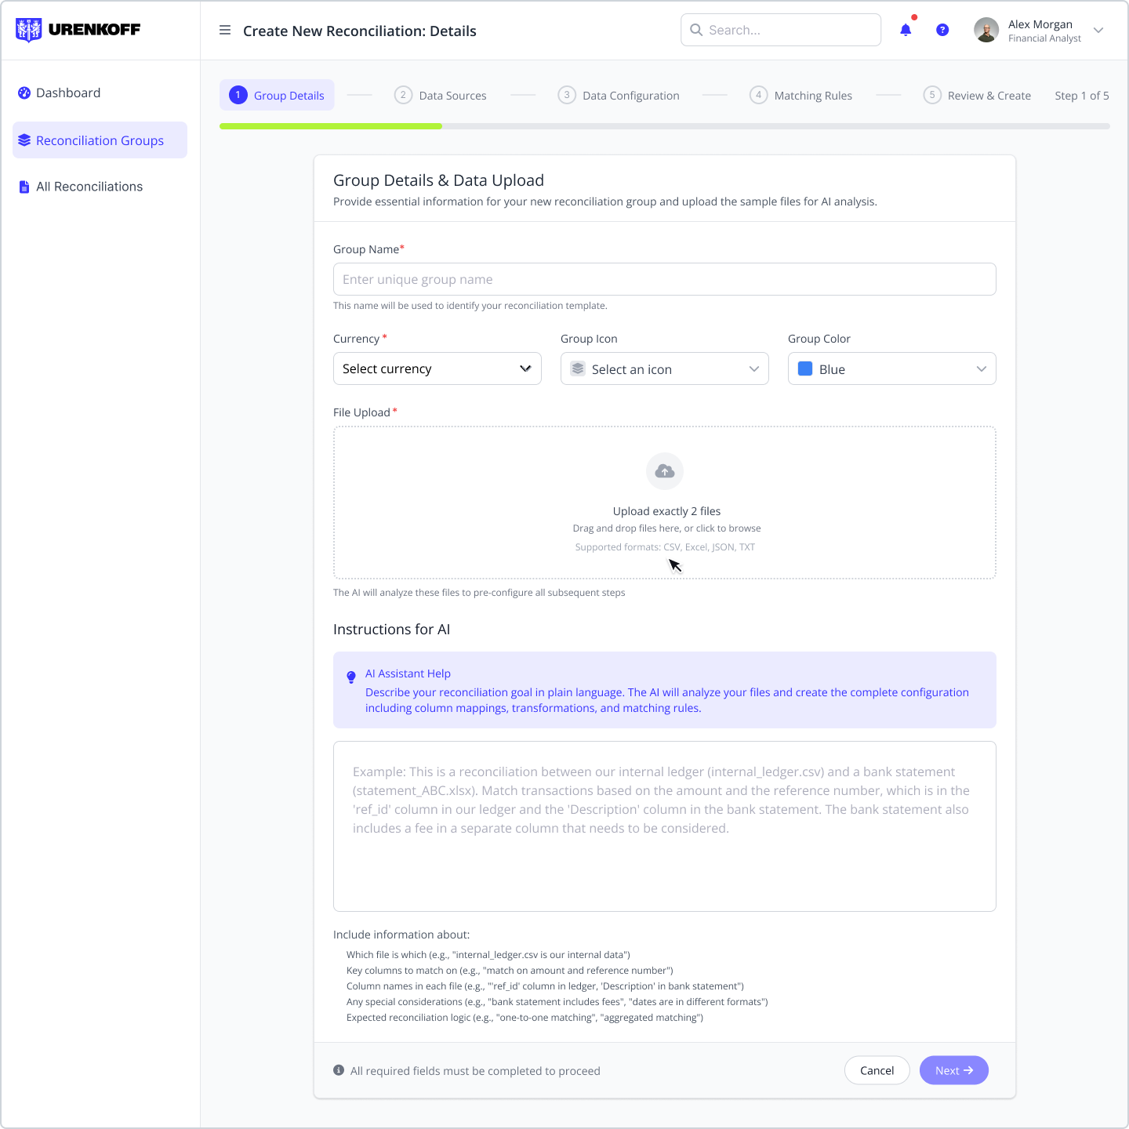The image size is (1129, 1129).
Task: Click the Group Name input field
Action: coord(665,279)
